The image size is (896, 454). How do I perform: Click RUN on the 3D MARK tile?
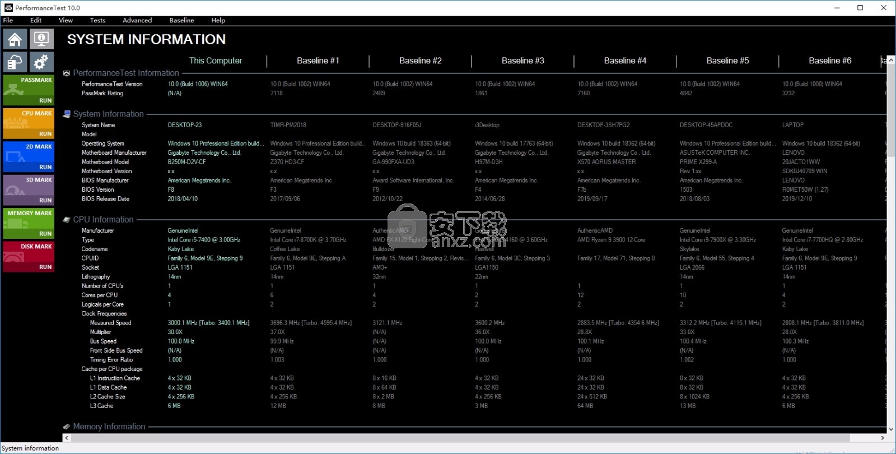click(45, 200)
